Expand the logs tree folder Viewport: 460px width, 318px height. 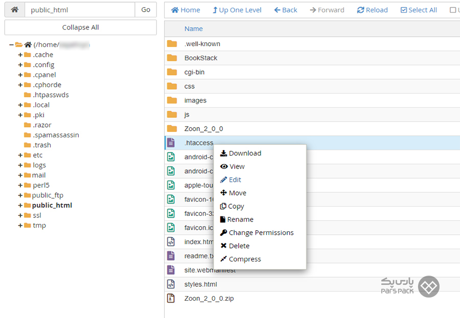[x=20, y=165]
